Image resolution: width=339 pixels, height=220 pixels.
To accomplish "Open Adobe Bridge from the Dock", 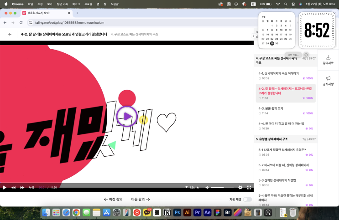I will pos(228,213).
